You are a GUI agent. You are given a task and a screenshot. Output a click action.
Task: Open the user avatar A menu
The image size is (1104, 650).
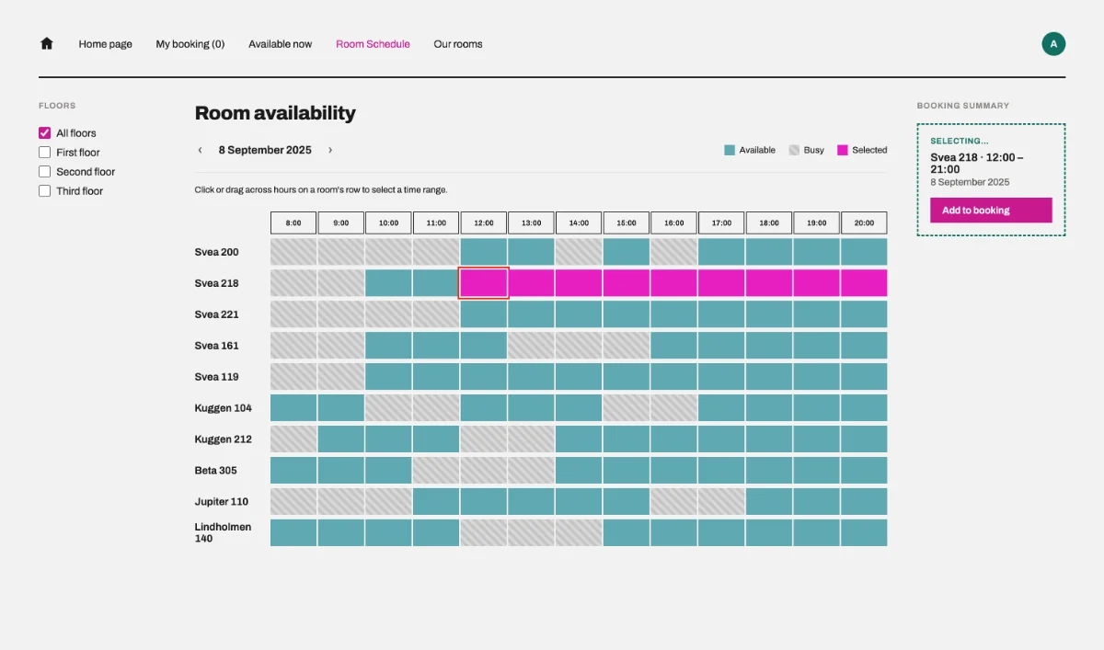[x=1053, y=43]
